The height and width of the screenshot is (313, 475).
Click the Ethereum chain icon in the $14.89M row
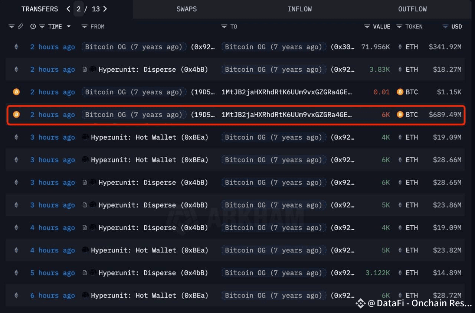click(x=16, y=273)
